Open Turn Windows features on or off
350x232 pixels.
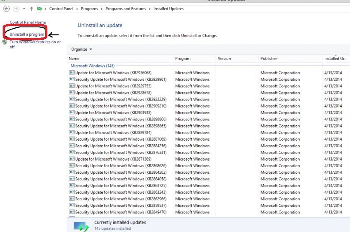coord(35,44)
